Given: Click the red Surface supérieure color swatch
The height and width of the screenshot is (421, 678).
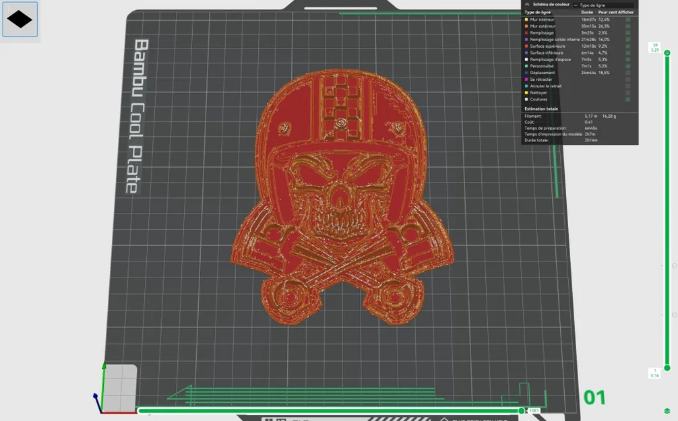Looking at the screenshot, I should pos(526,46).
